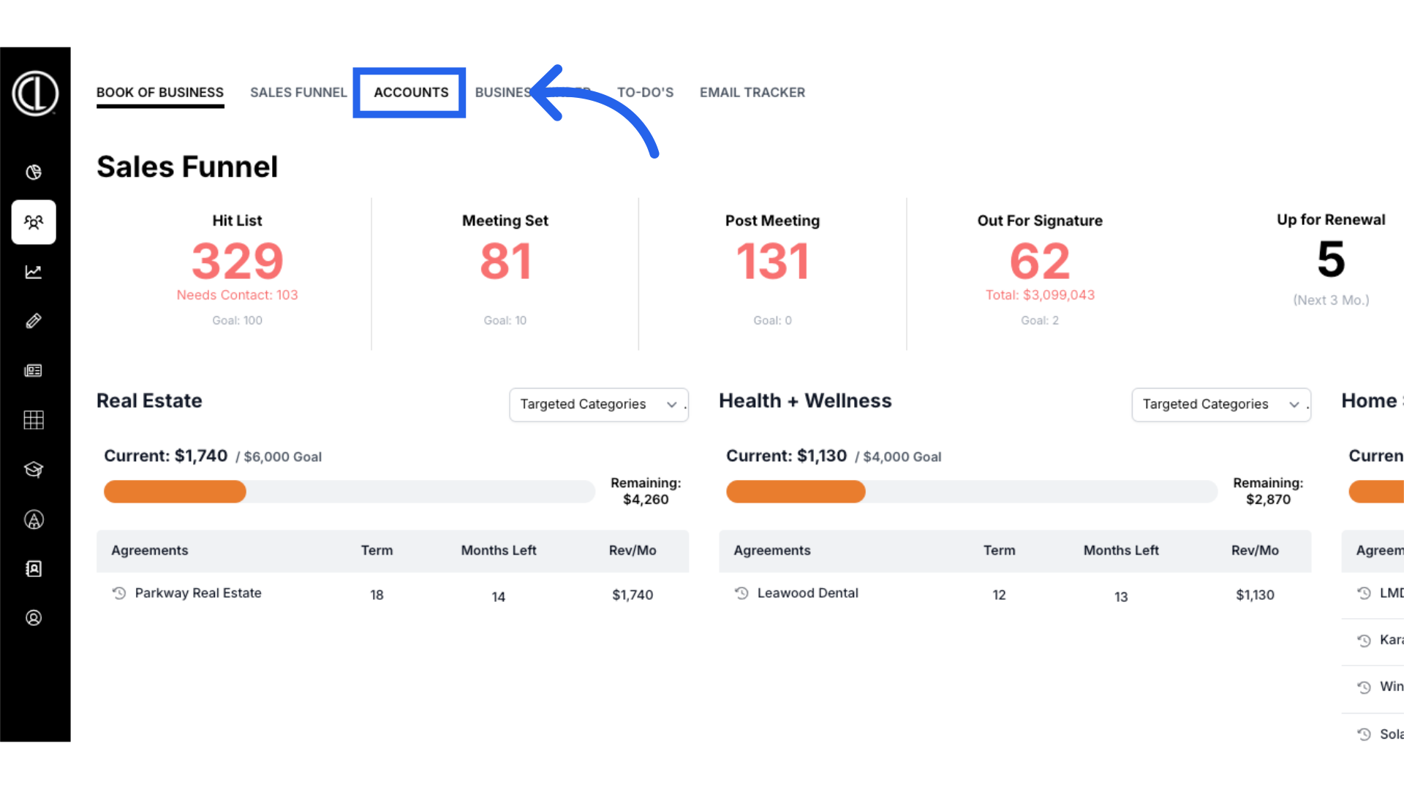This screenshot has height=789, width=1404.
Task: Click Real Estate Rev/Mo column header
Action: (x=633, y=551)
